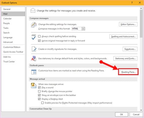Click the Editor Options button
The width and height of the screenshot is (144, 118).
128,24
